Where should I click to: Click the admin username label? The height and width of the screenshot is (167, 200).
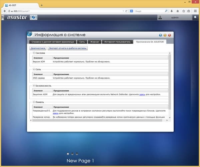(175, 17)
